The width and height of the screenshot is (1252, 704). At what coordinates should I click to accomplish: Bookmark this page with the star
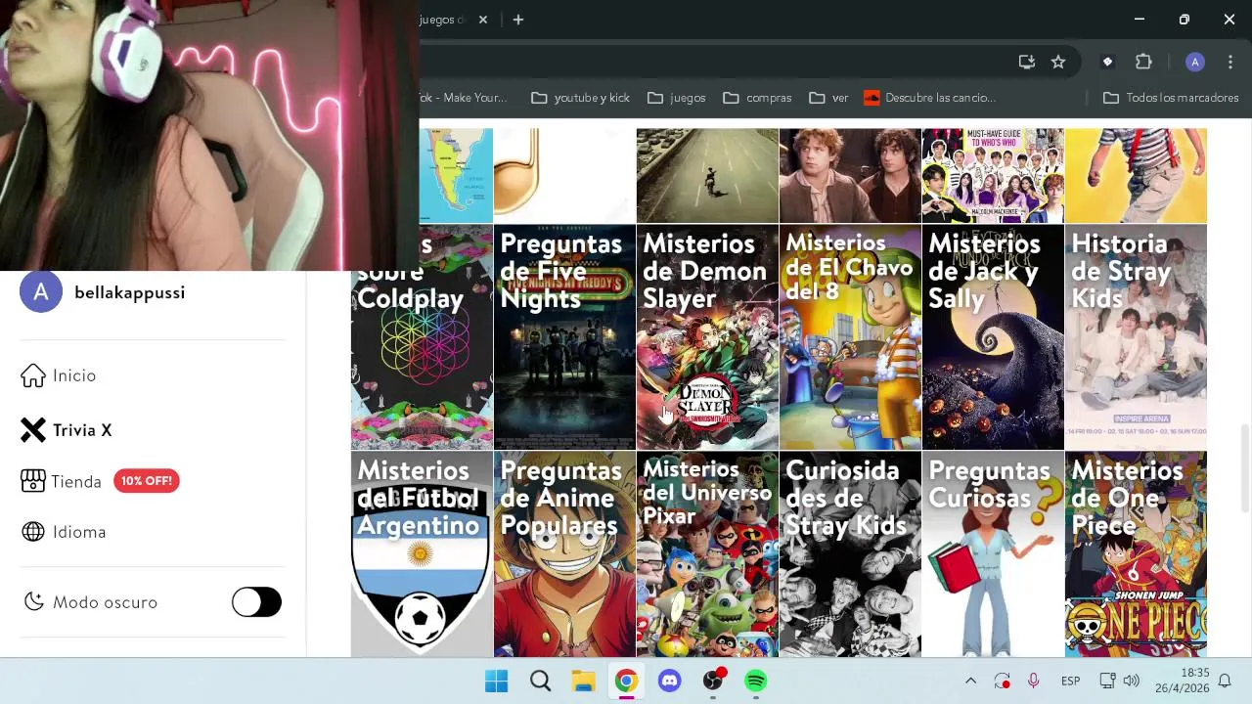pos(1058,62)
